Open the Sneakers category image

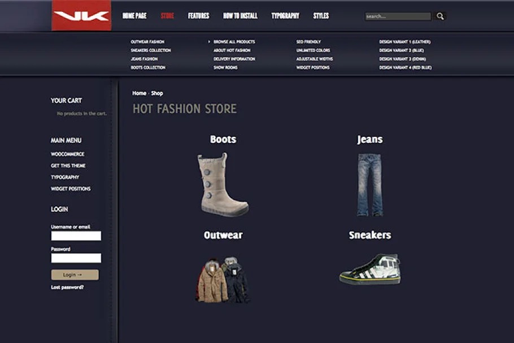[x=370, y=269]
